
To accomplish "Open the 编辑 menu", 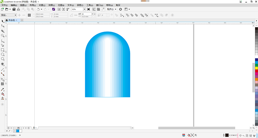I will (x=14, y=5).
